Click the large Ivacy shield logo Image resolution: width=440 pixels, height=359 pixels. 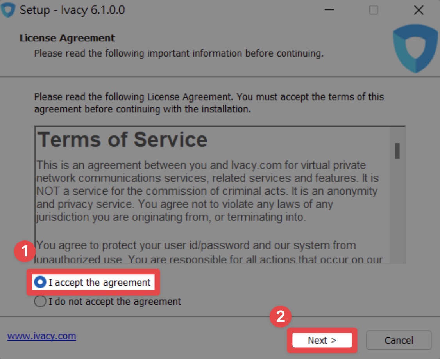click(x=415, y=48)
